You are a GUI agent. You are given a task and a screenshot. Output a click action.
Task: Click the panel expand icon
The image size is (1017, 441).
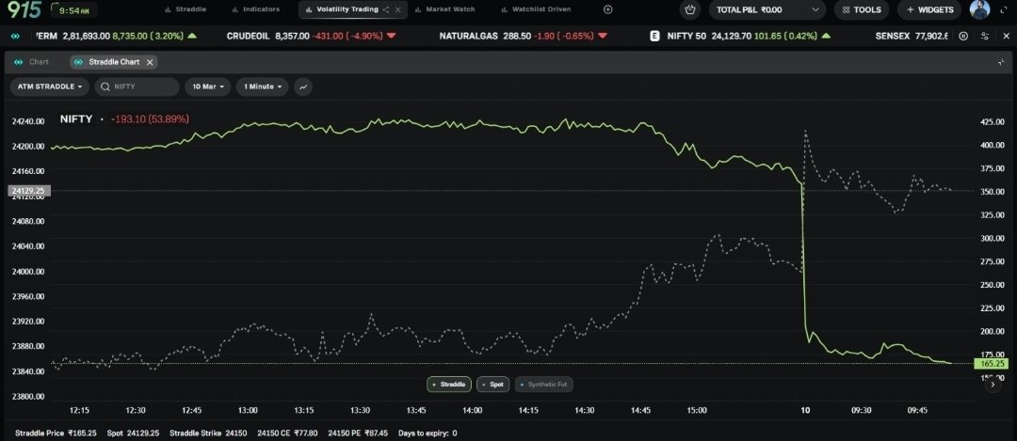(x=1001, y=62)
